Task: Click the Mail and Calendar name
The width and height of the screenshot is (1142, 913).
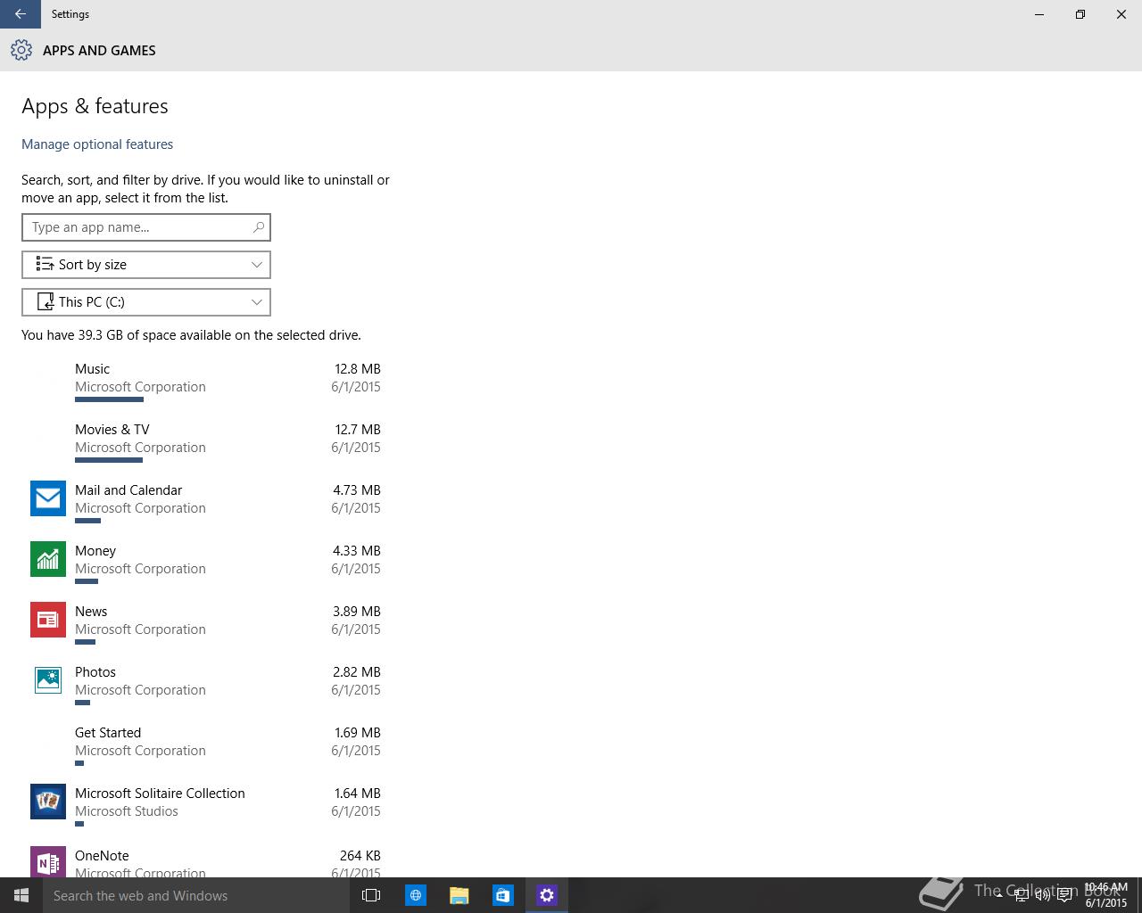Action: pyautogui.click(x=128, y=490)
